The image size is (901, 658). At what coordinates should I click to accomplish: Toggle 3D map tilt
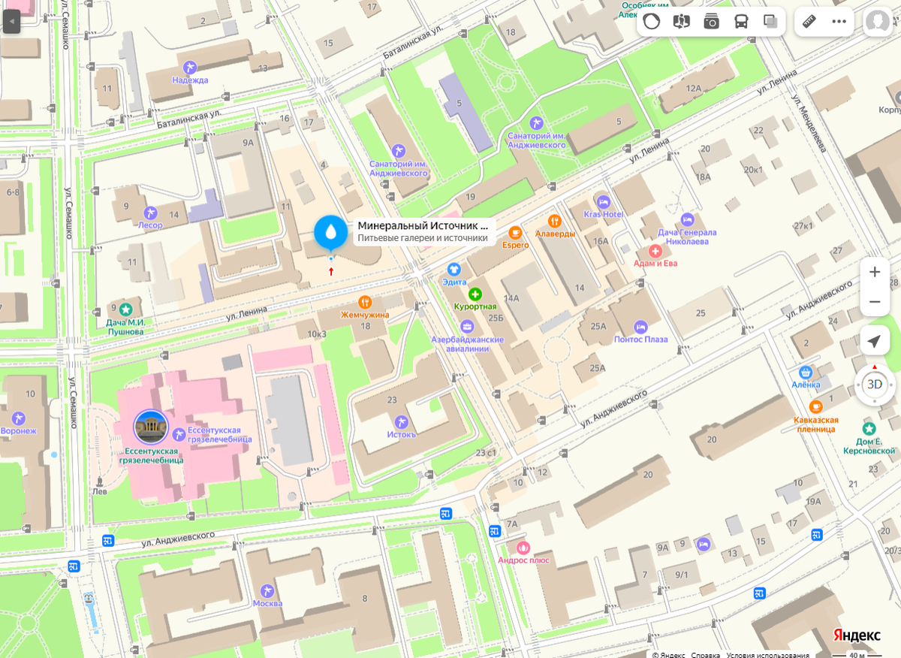(x=875, y=385)
